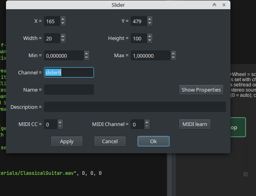
Task: Click the MIDI Channel number field
Action: pyautogui.click(x=138, y=124)
